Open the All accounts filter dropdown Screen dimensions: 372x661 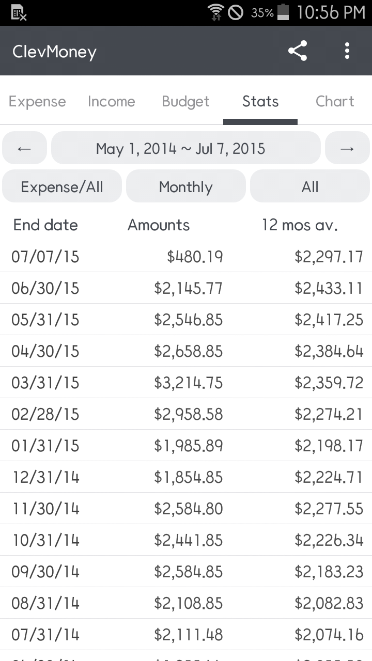tap(310, 186)
